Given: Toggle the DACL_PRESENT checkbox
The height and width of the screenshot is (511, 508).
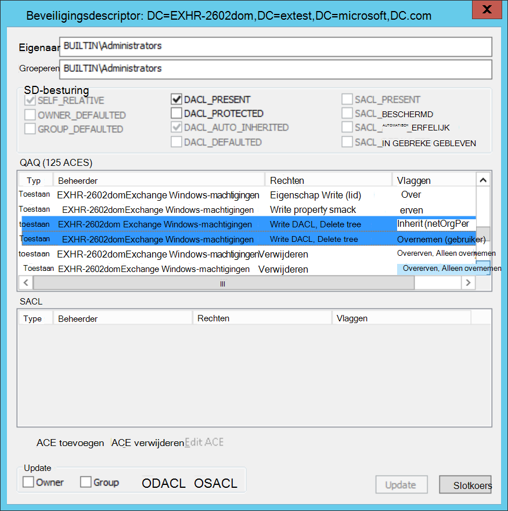Looking at the screenshot, I should (176, 99).
